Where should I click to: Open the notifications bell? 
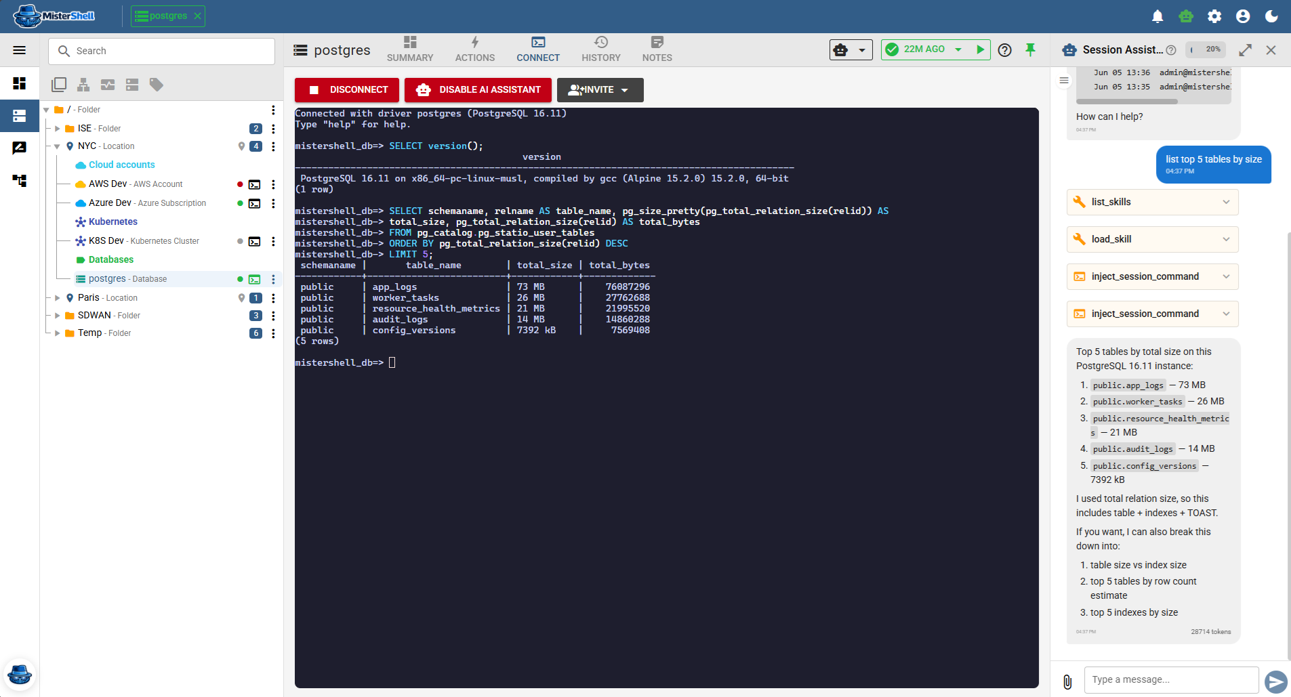[1157, 16]
